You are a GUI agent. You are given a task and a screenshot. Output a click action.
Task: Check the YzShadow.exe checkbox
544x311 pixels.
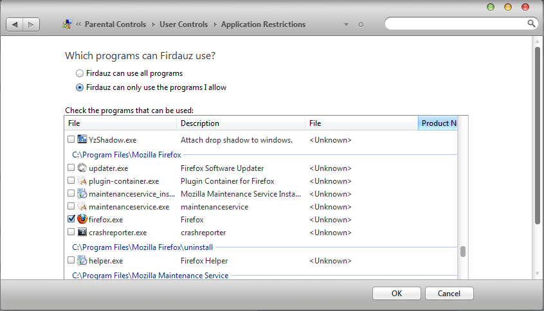pos(71,139)
